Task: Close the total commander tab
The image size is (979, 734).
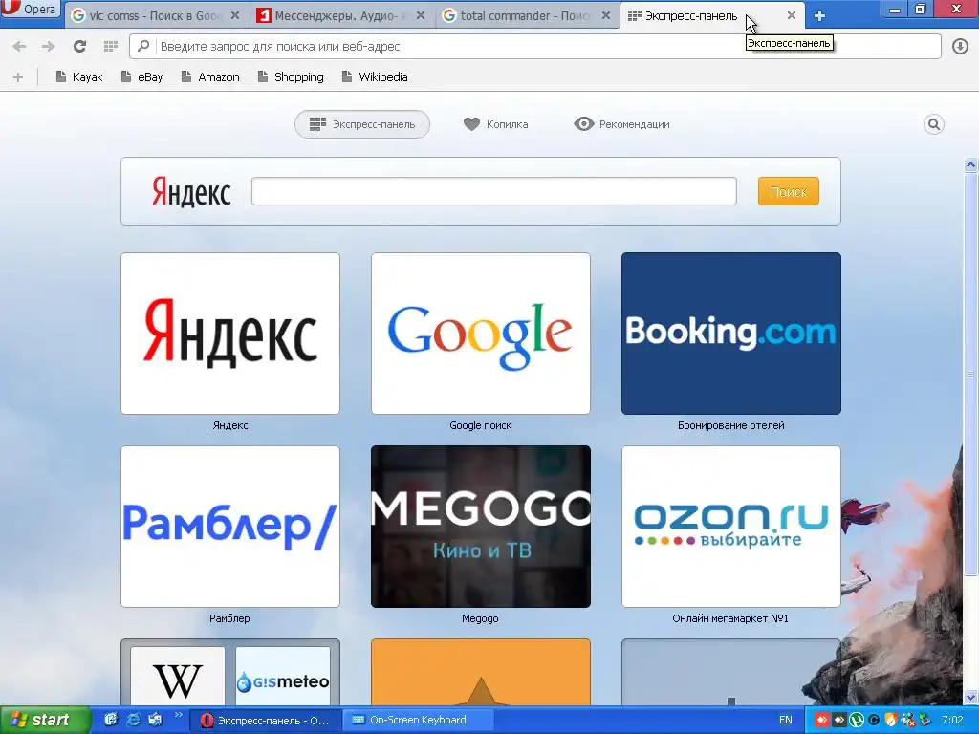Action: click(605, 15)
